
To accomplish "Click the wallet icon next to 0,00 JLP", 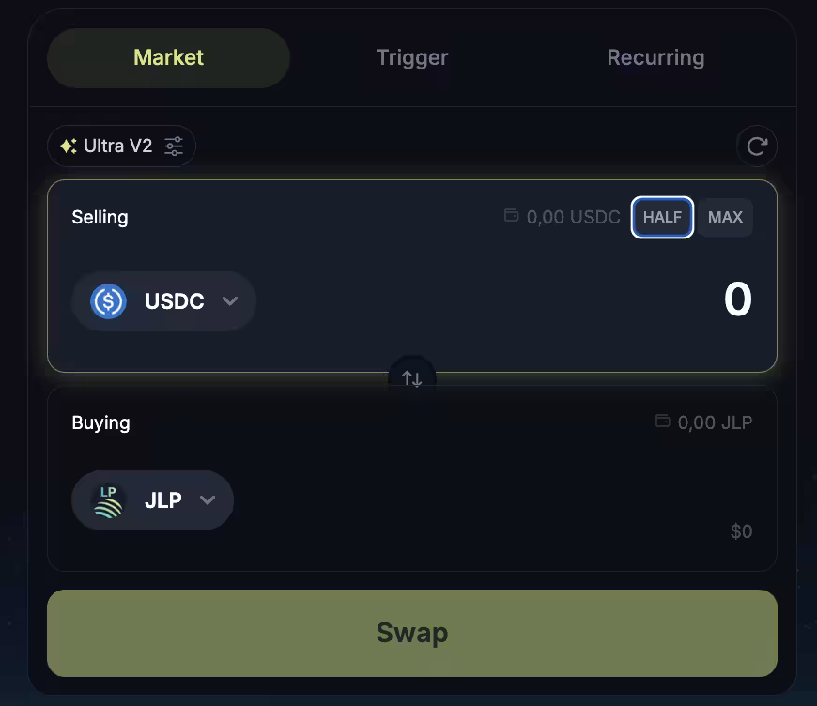I will [x=663, y=422].
